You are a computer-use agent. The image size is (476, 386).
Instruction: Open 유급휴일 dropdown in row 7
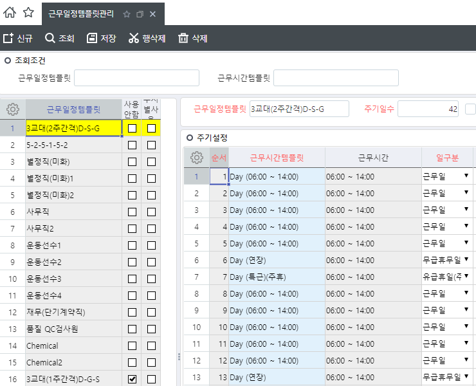(x=466, y=276)
